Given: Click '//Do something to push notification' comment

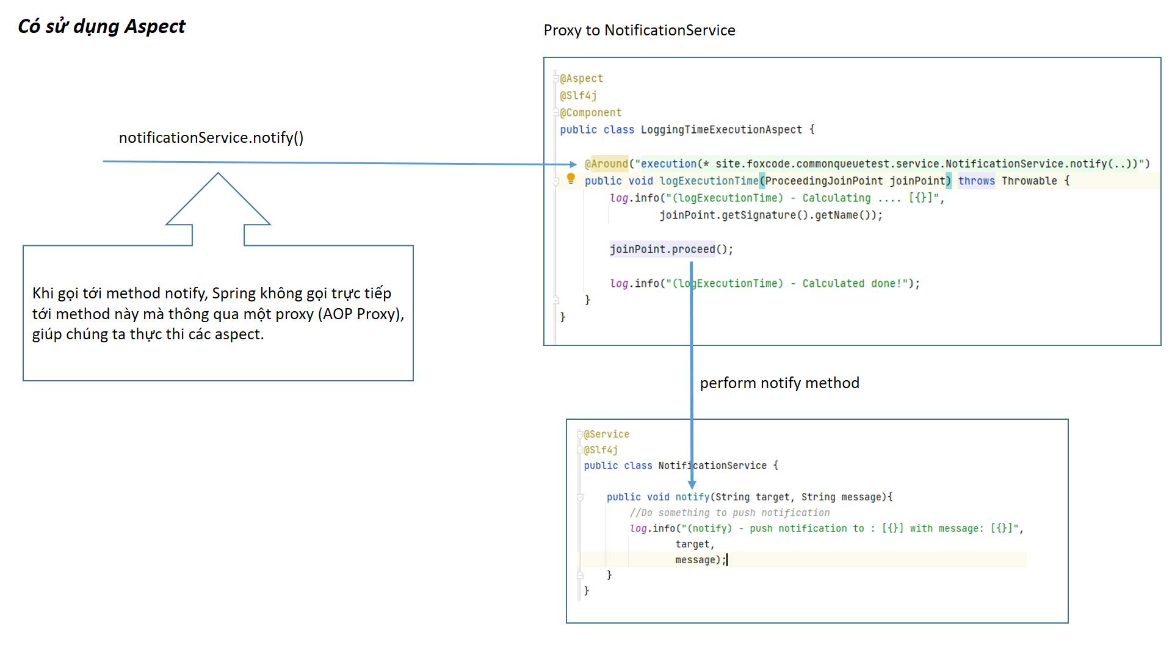Looking at the screenshot, I should point(729,513).
